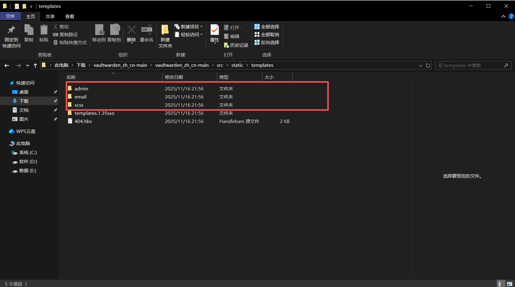Click the Delete (删除) icon

[x=131, y=33]
